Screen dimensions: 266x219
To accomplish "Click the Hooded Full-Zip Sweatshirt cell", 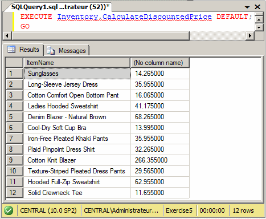I will pos(77,182).
